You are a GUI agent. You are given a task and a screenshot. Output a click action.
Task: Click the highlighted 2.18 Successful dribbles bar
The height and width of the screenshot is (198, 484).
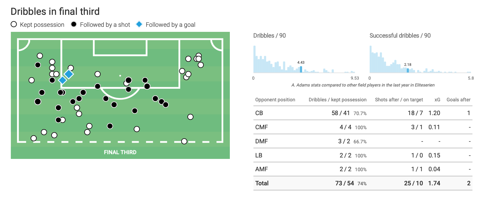point(408,71)
